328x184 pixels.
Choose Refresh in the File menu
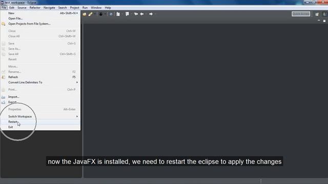tap(40, 77)
